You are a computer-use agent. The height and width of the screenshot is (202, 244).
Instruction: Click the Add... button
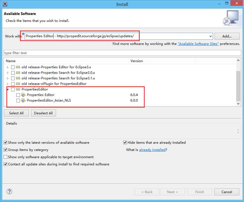click(x=227, y=36)
